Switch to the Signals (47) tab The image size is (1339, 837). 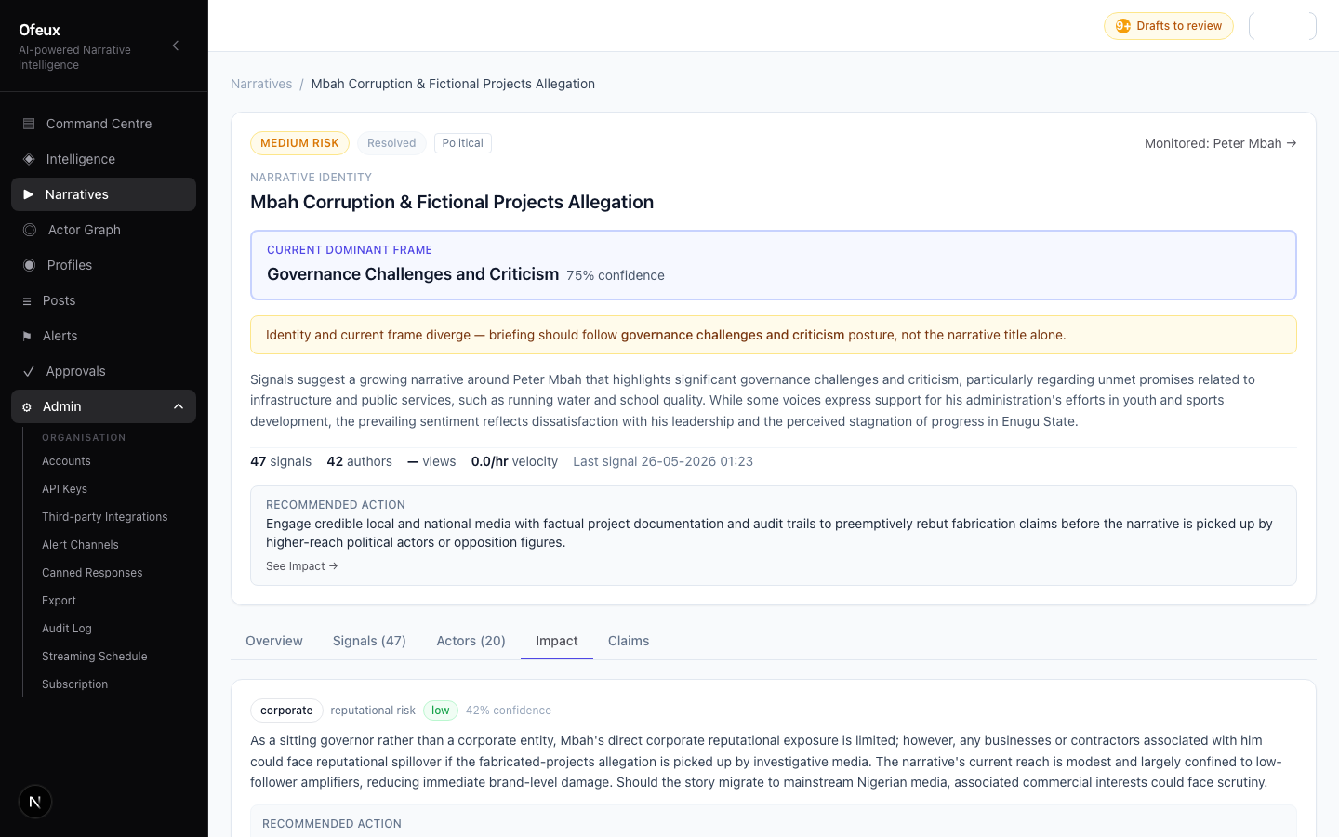(369, 641)
